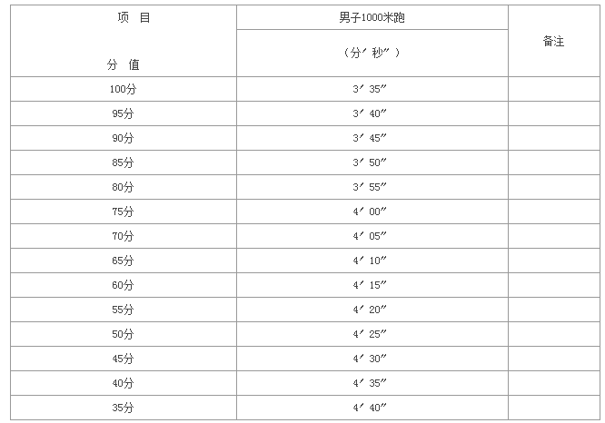This screenshot has height=423, width=605.
Task: Click the 4′05″ time value
Action: click(x=370, y=236)
